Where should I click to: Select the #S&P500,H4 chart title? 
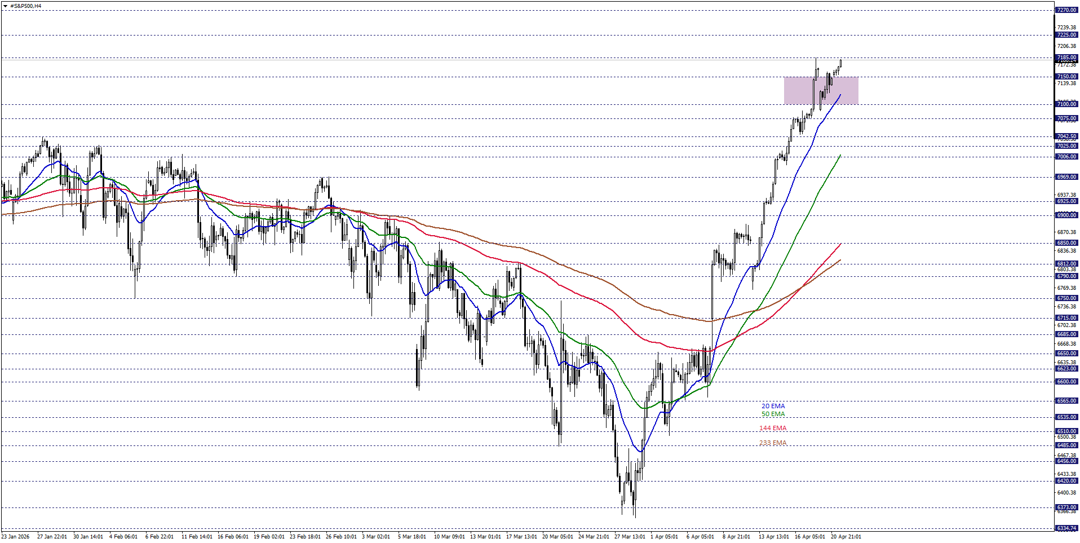[x=25, y=5]
